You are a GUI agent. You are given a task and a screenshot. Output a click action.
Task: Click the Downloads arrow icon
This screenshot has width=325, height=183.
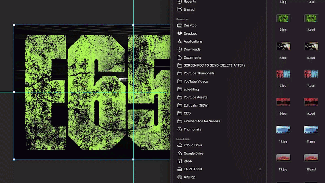click(x=180, y=49)
